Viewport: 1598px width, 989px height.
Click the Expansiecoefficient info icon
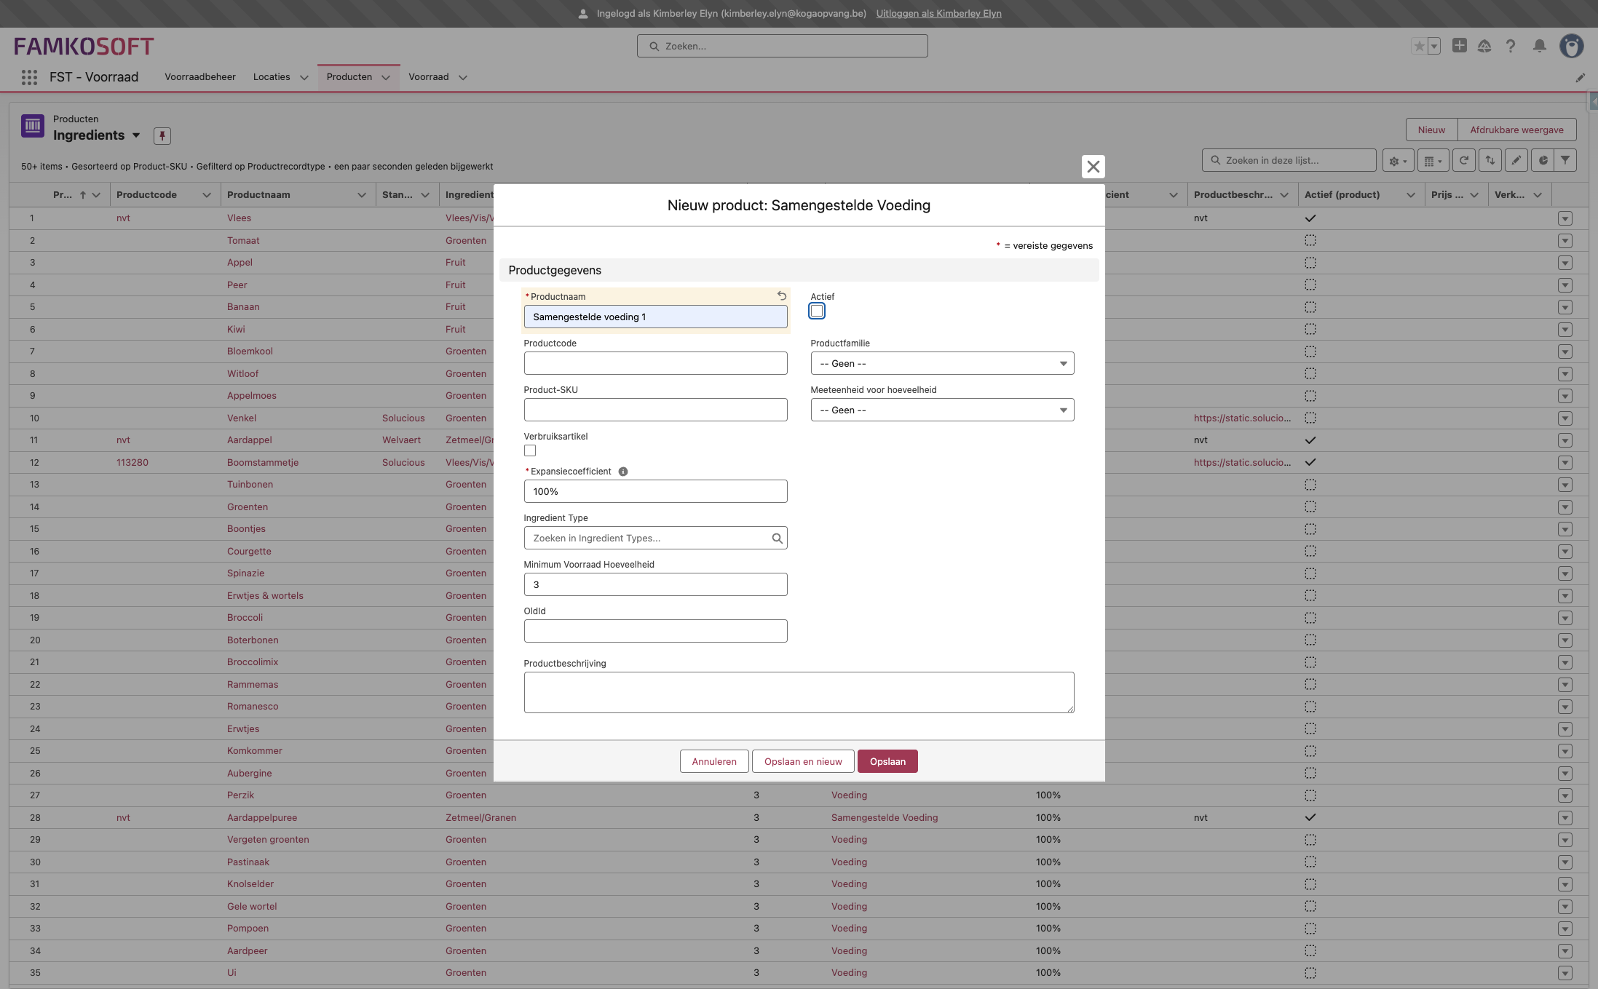click(623, 472)
